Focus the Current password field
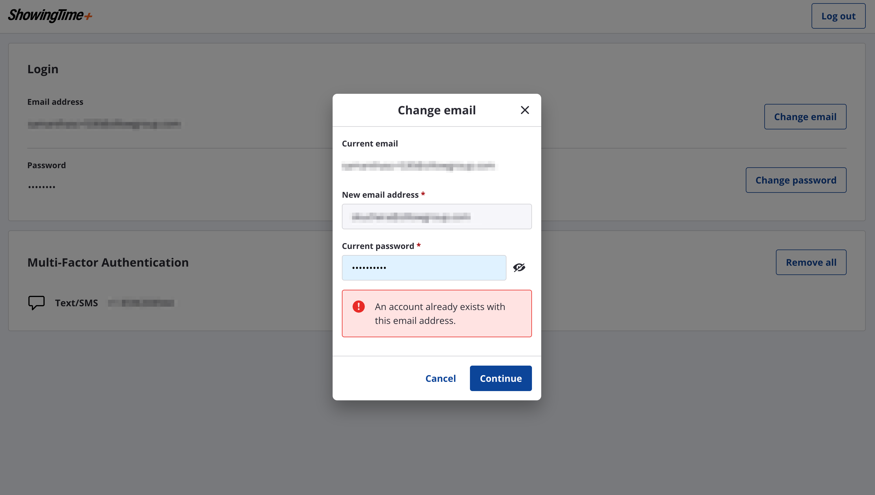The width and height of the screenshot is (875, 495). coord(424,267)
